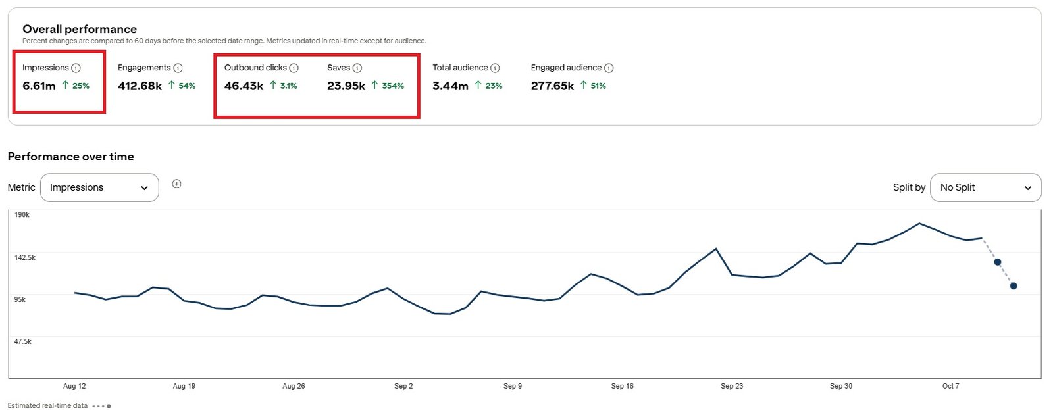Select the Engagements 412.68k metric value
1053x419 pixels.
pos(140,86)
